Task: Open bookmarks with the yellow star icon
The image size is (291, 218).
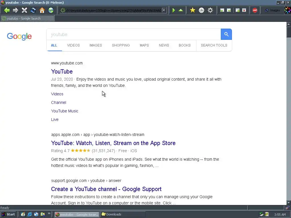Action: coord(193,10)
